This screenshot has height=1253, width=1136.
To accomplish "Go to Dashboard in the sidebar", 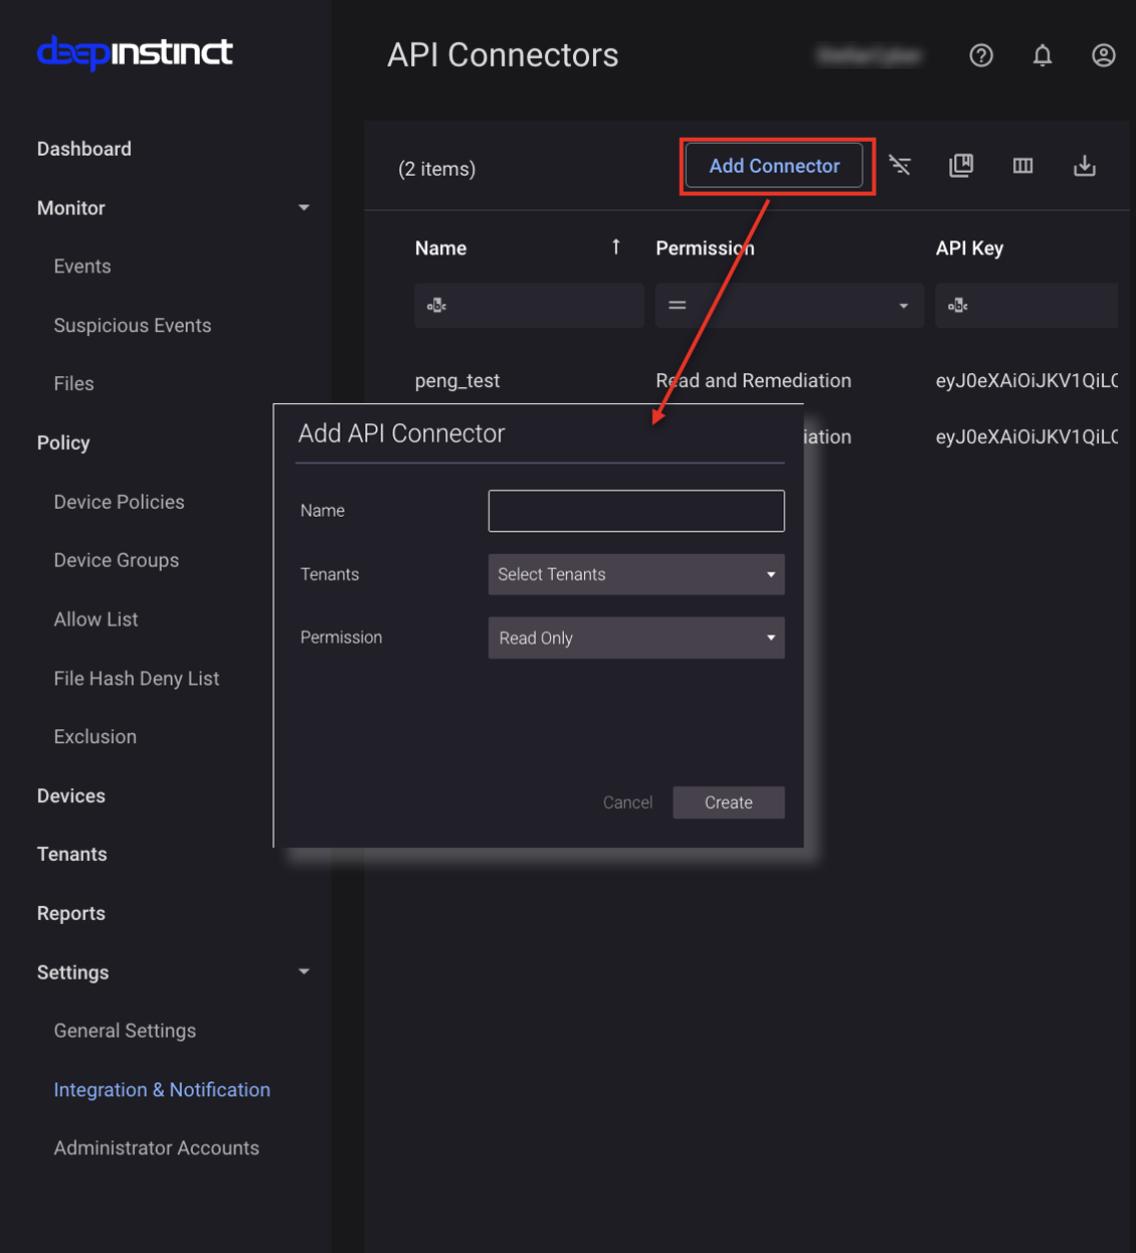I will tap(84, 149).
